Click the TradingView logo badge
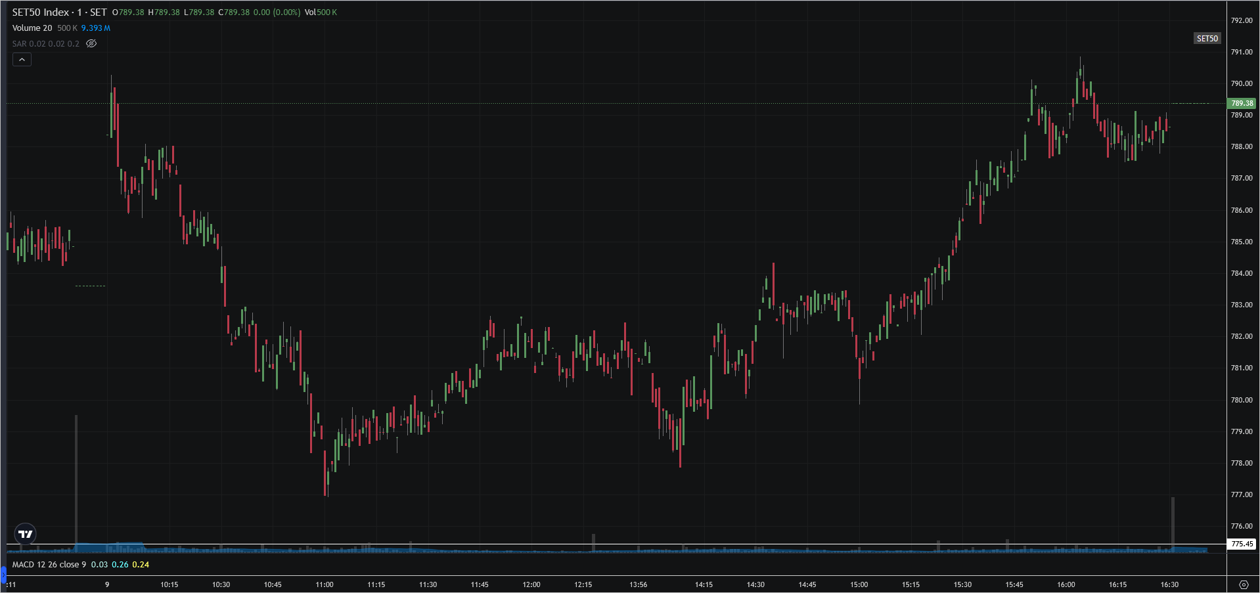The height and width of the screenshot is (593, 1260). tap(26, 534)
